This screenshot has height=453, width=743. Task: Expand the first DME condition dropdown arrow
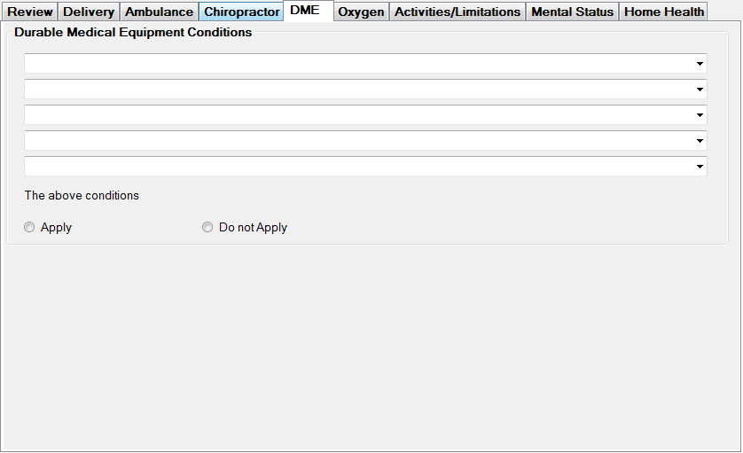click(700, 64)
